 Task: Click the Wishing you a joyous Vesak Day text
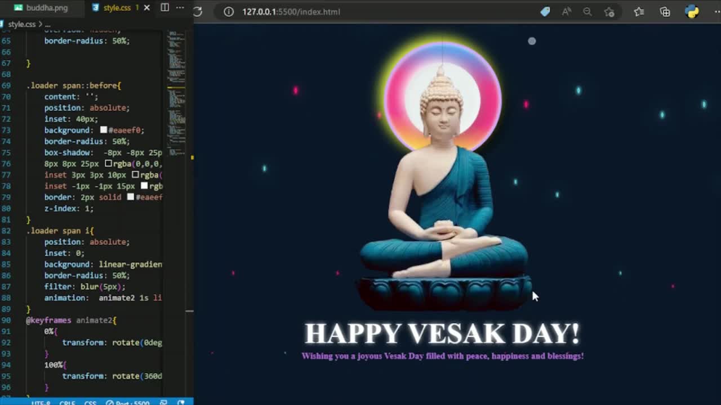click(442, 355)
